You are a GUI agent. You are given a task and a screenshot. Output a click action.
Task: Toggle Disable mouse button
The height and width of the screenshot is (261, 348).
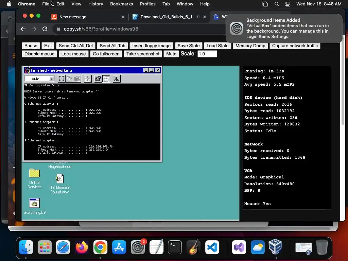click(39, 54)
